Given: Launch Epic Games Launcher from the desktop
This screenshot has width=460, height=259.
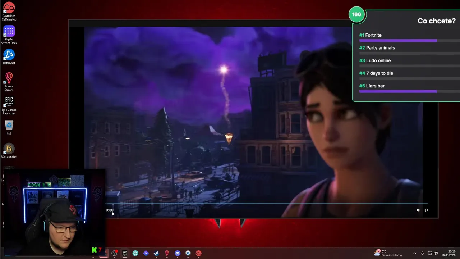Looking at the screenshot, I should coord(9,106).
